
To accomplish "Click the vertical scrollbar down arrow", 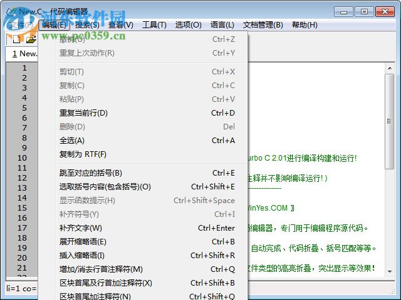I will [x=390, y=272].
